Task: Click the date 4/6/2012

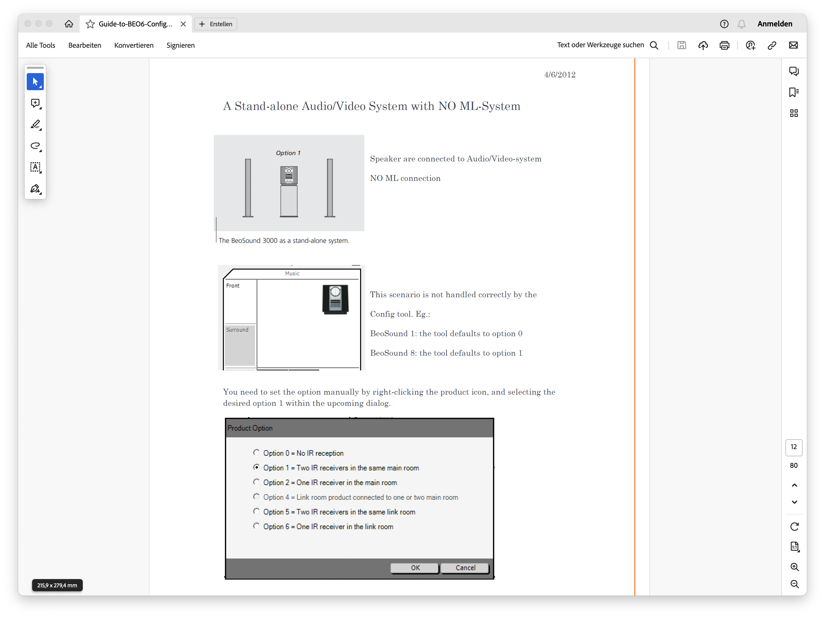Action: [559, 74]
